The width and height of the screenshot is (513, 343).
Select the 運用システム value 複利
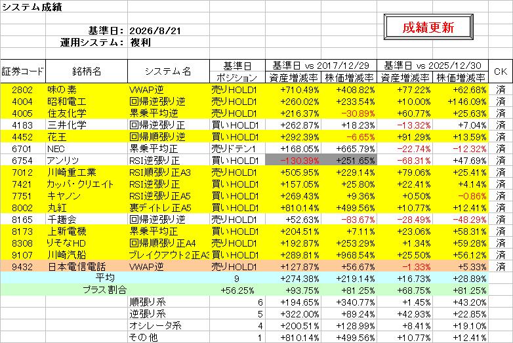[168, 42]
